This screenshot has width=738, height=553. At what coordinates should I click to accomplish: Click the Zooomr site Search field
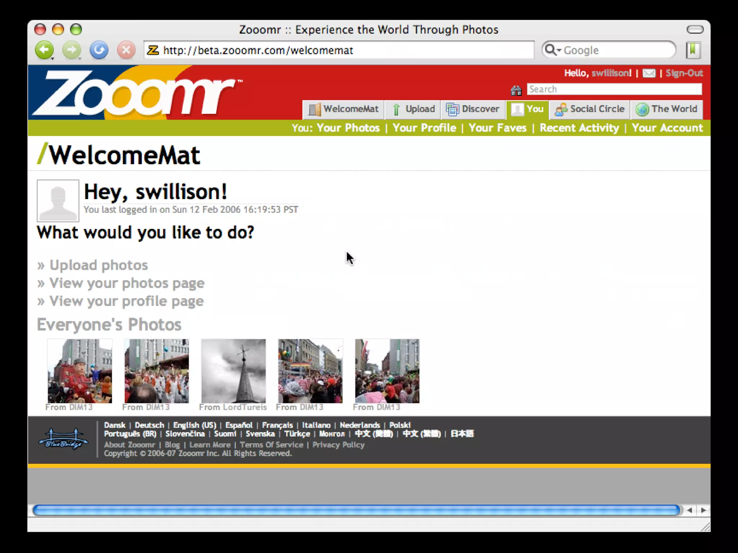coord(614,89)
